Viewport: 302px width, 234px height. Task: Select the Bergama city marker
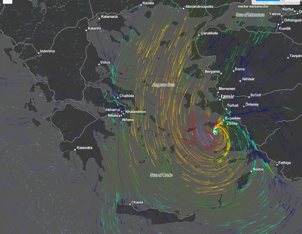221,73
